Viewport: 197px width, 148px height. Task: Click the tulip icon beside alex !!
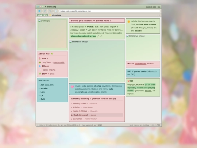[x=40, y=58]
